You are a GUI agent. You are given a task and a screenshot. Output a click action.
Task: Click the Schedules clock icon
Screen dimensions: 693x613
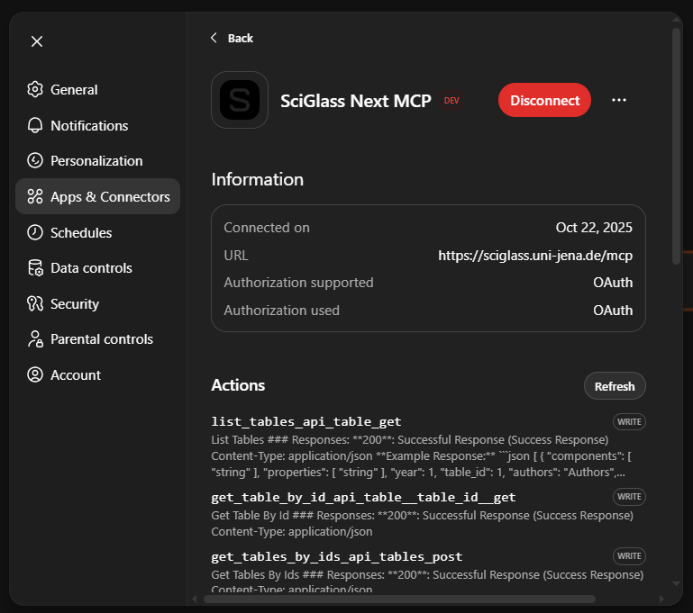pos(35,232)
